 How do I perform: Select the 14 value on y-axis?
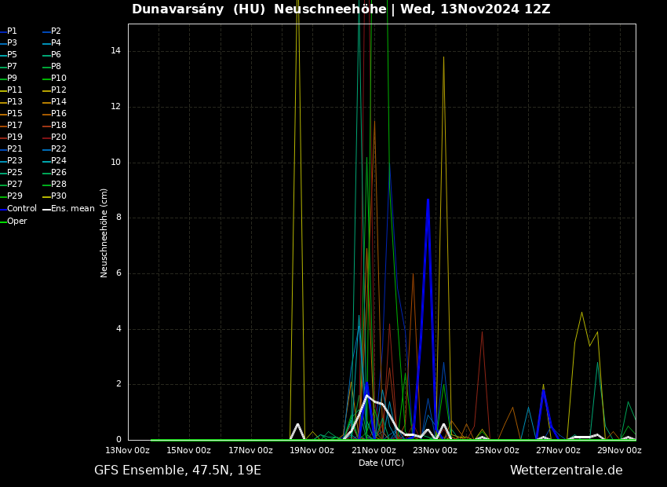[x=115, y=51]
